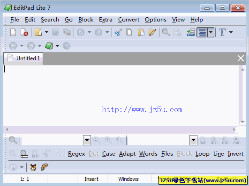
Task: Select the Untitled 1 tab
Action: tap(23, 58)
